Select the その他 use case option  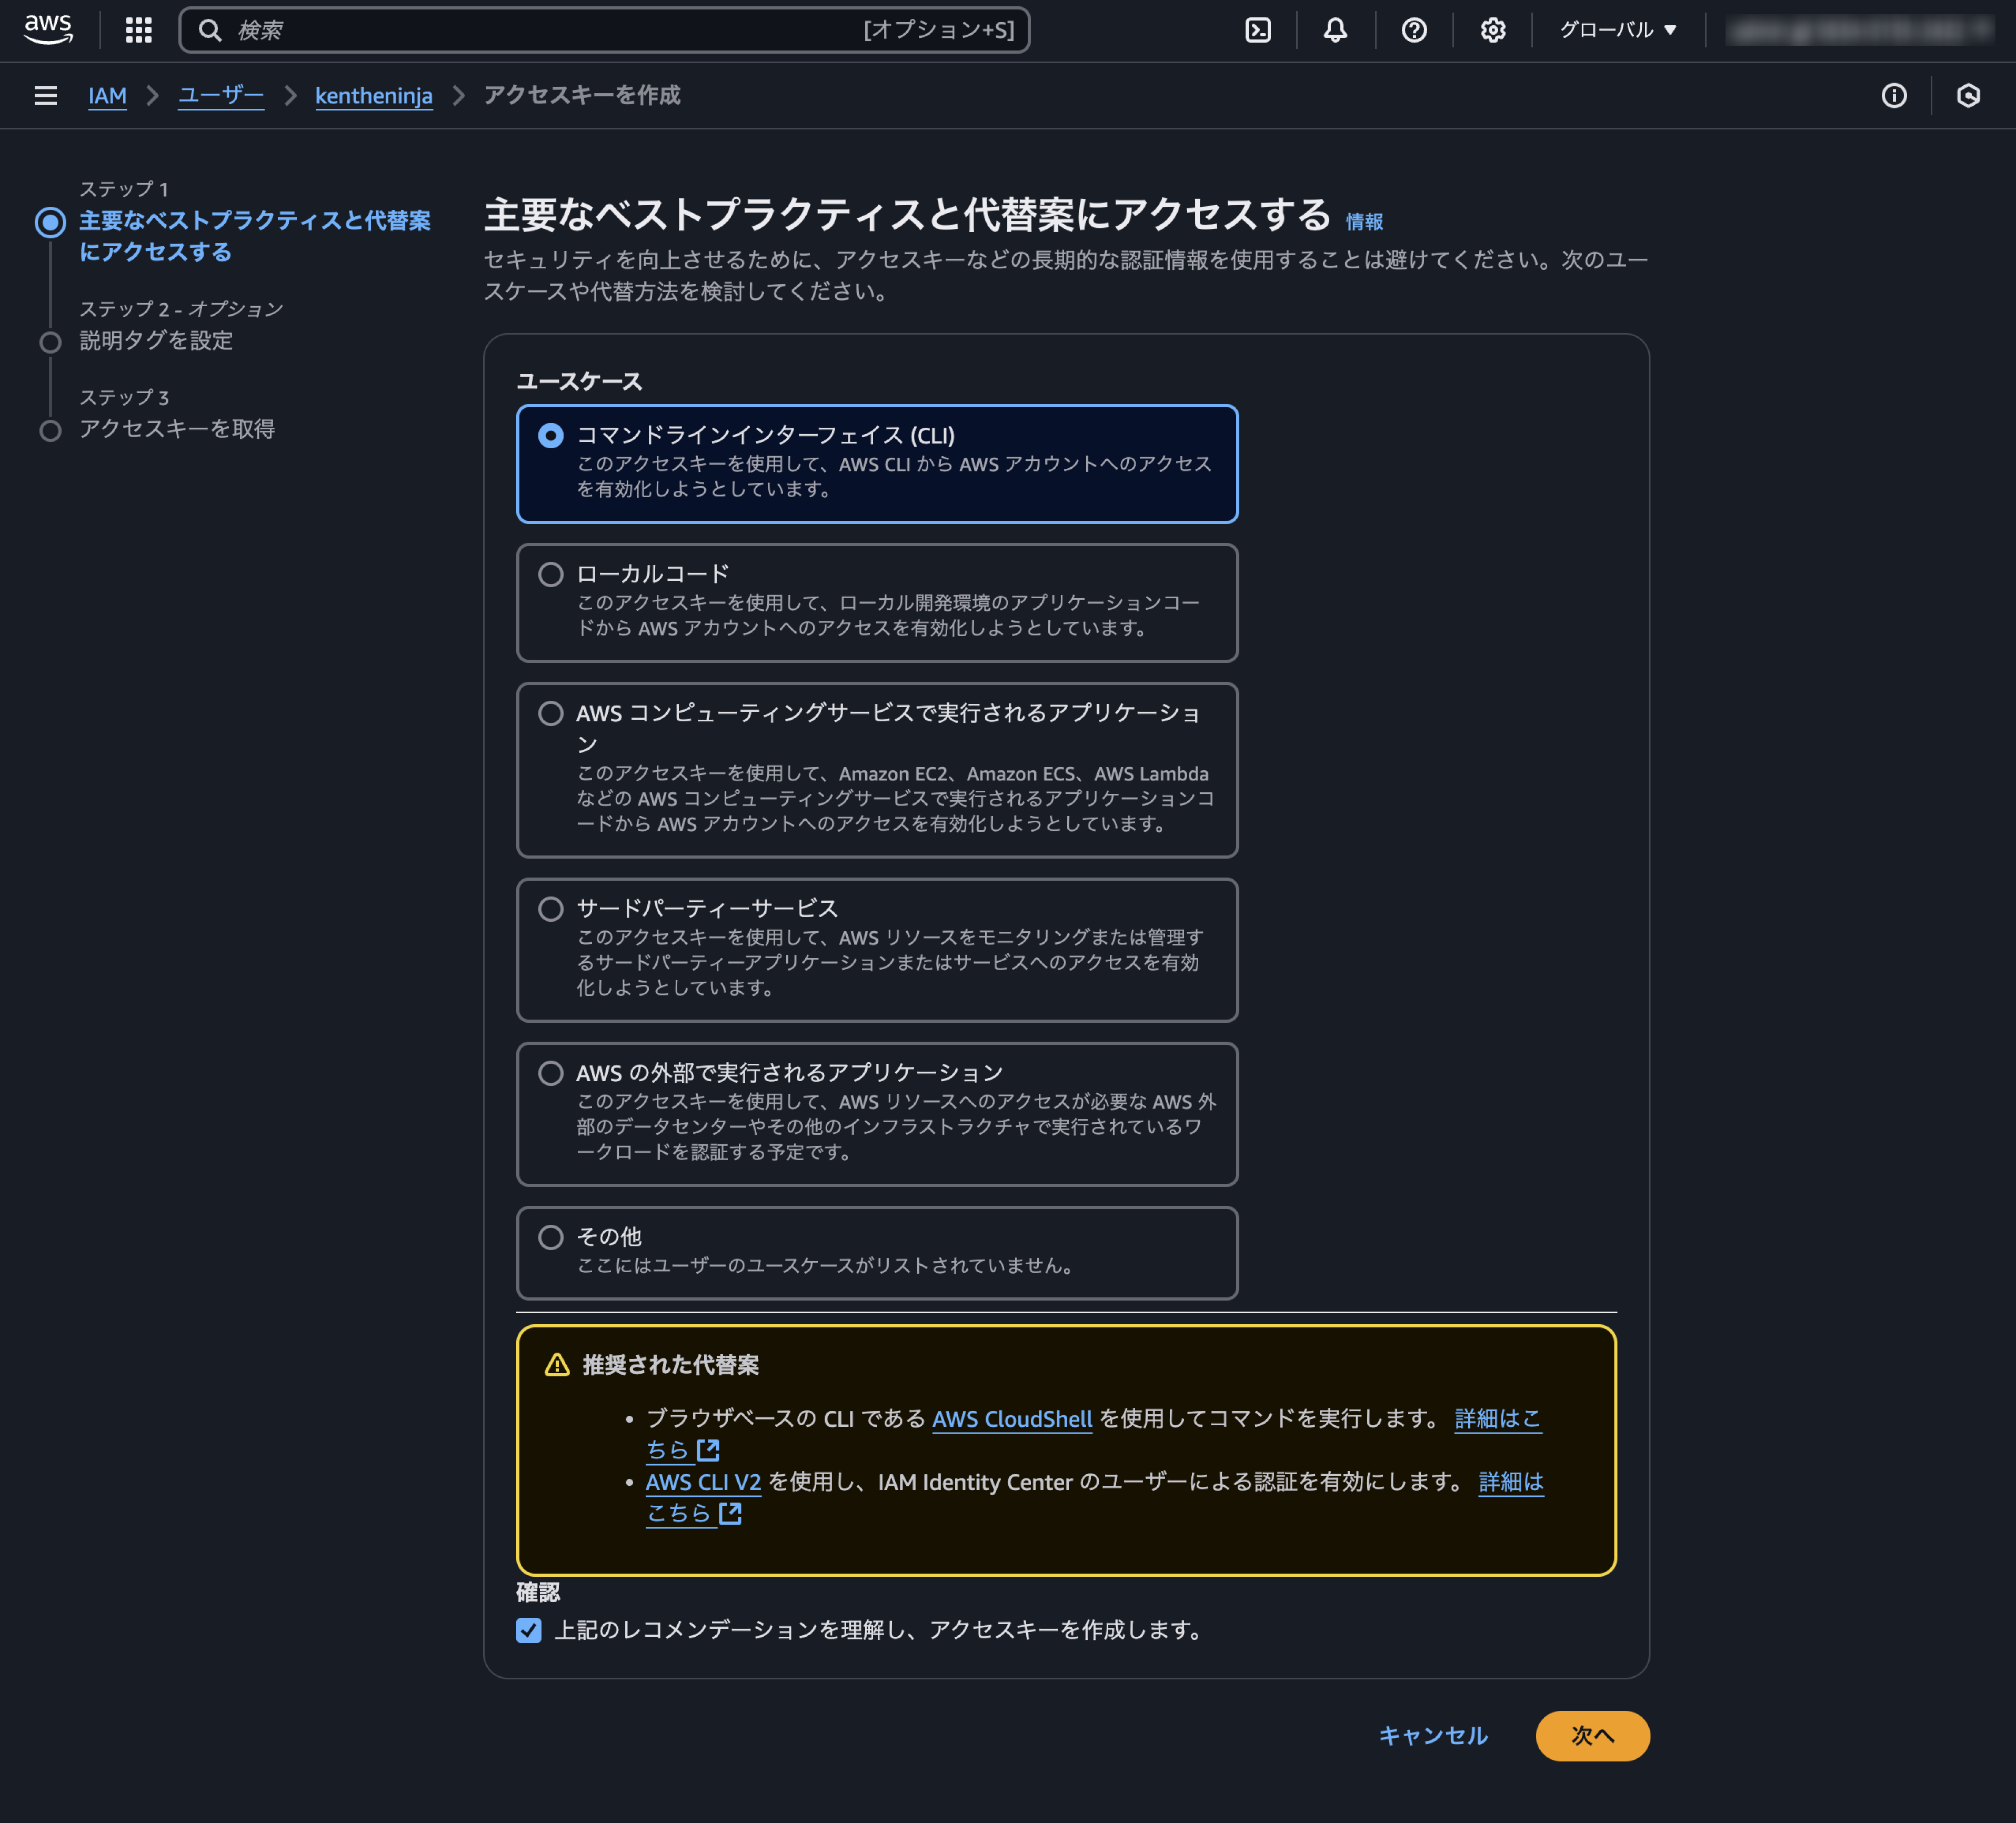pos(550,1237)
